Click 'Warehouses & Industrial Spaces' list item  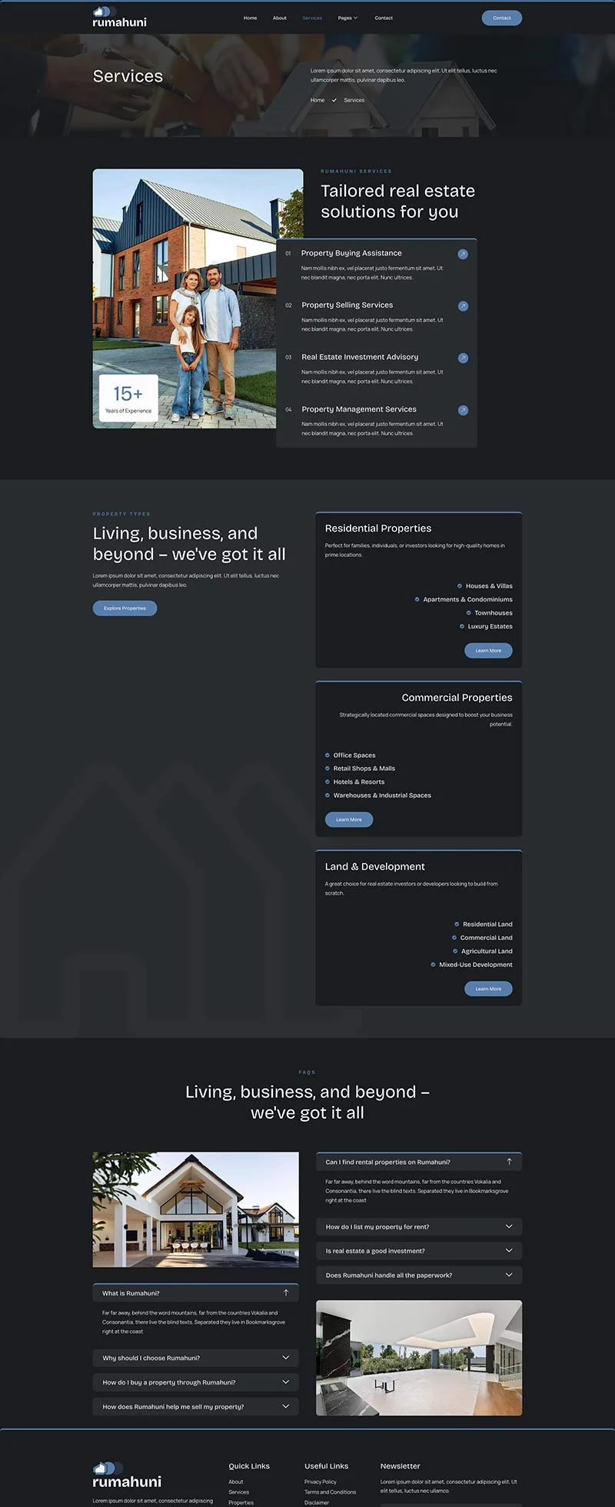[378, 795]
